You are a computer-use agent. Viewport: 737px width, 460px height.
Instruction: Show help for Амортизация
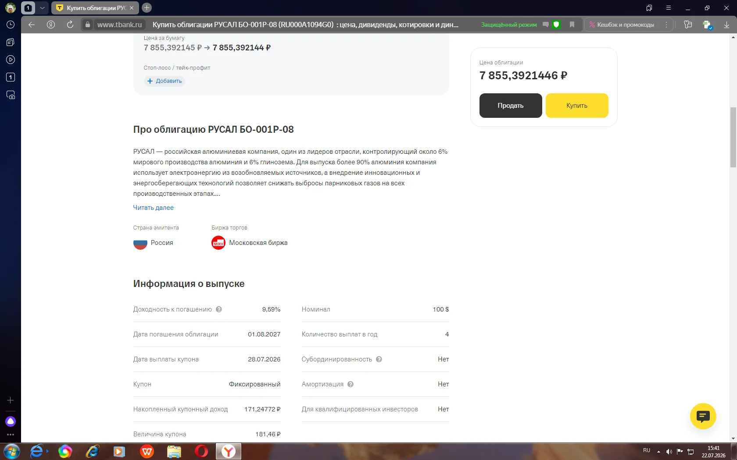pos(351,384)
